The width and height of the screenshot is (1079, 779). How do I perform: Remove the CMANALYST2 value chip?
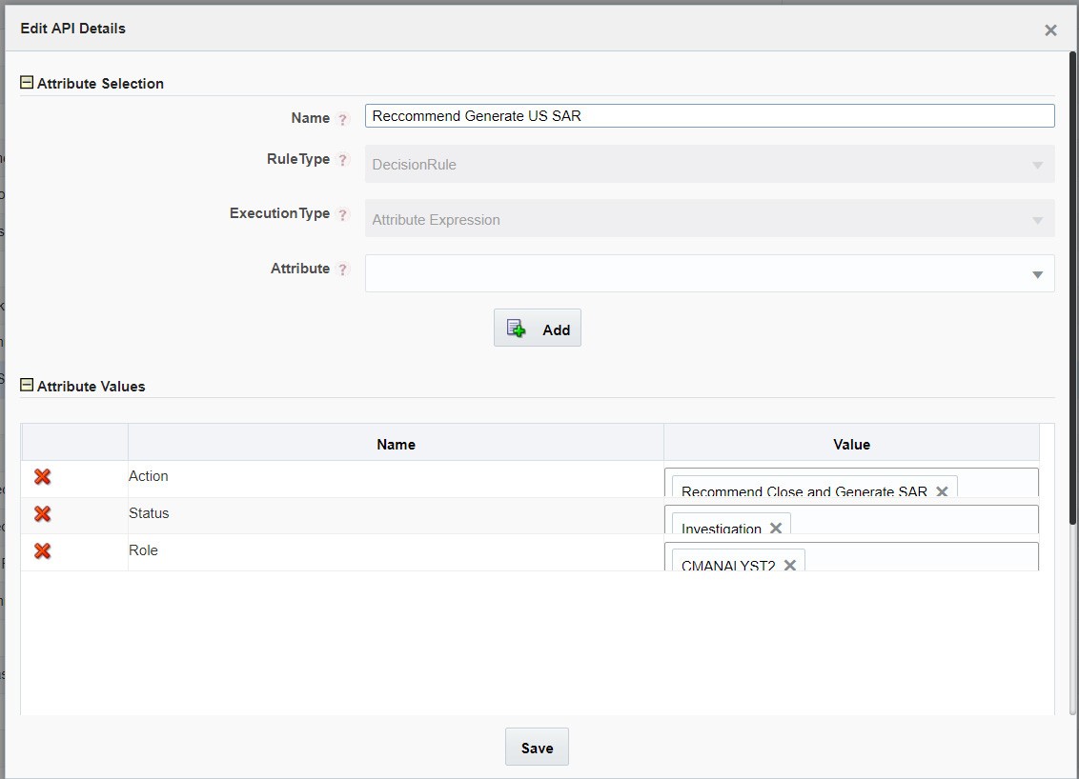[789, 564]
